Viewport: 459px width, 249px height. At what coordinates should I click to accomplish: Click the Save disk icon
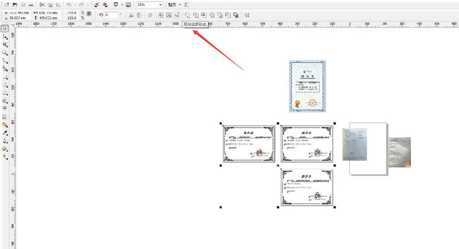[x=23, y=4]
